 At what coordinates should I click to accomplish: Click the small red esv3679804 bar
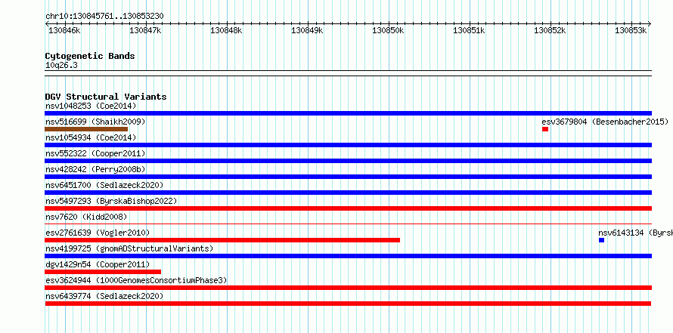tap(545, 129)
